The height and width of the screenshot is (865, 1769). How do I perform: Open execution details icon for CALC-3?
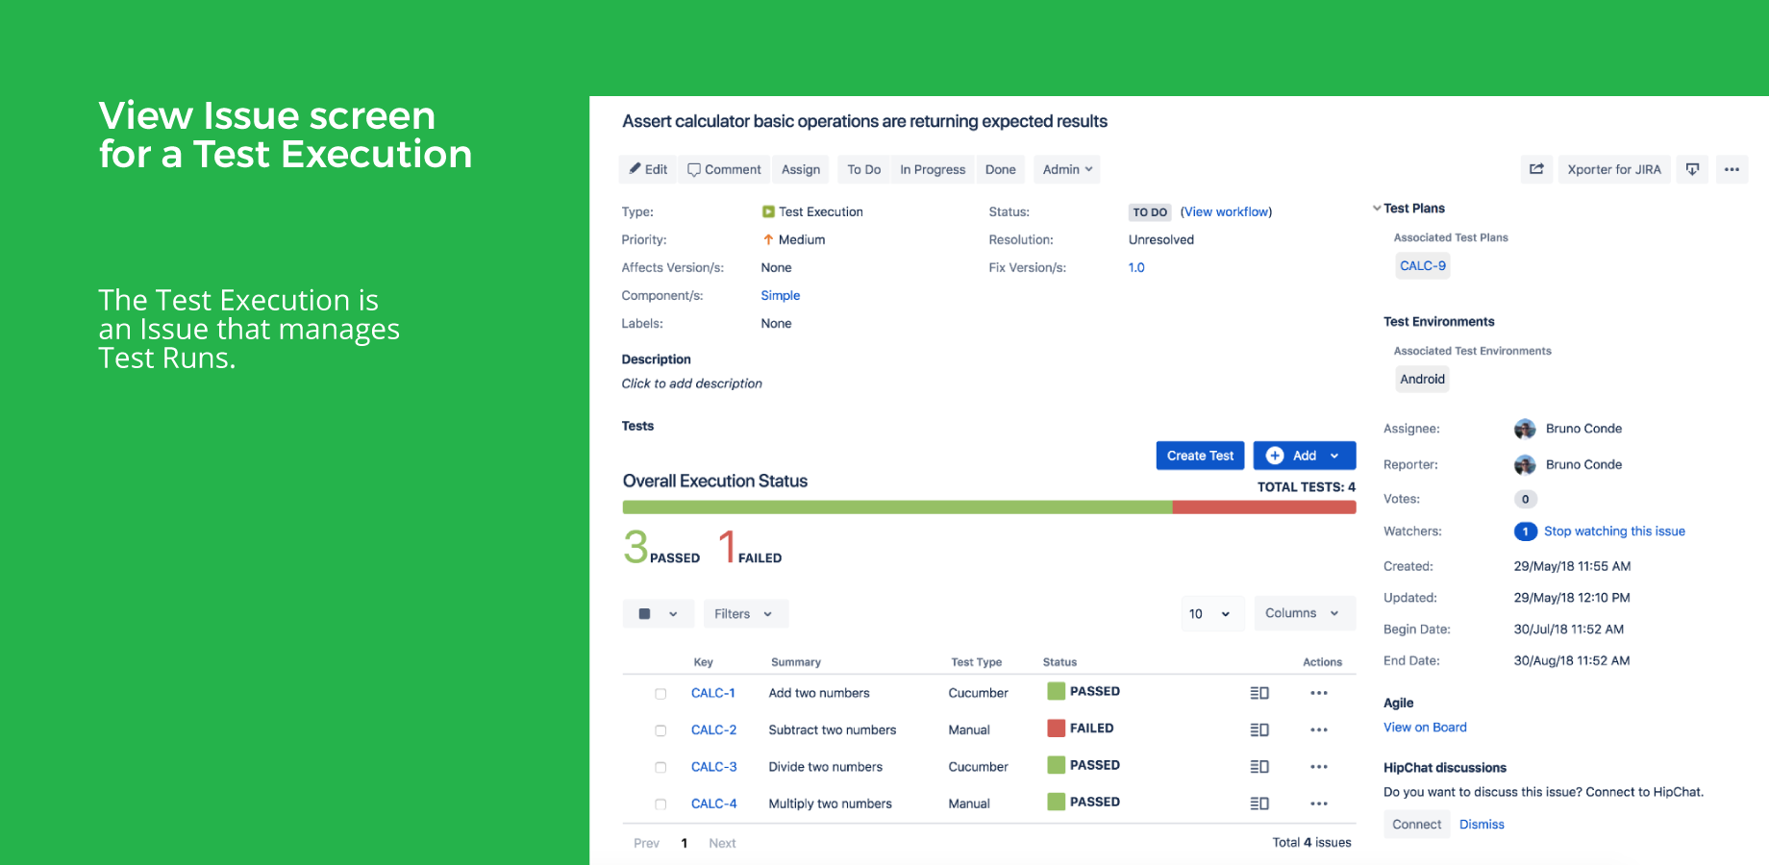1259,767
